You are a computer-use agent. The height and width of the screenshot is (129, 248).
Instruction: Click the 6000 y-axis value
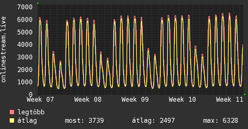[25, 19]
